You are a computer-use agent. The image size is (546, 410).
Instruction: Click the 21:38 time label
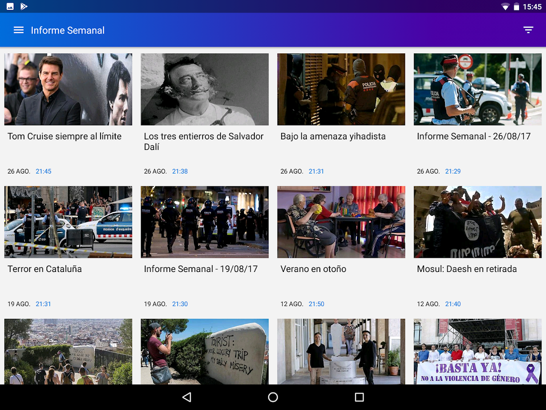click(x=180, y=171)
